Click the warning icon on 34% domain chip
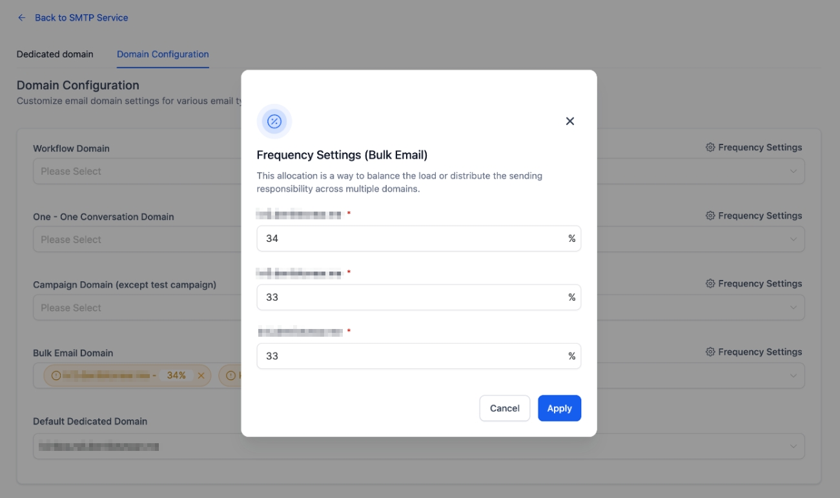 point(56,375)
